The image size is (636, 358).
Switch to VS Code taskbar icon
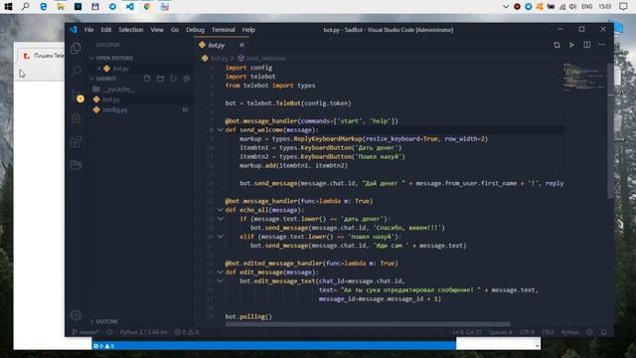tap(130, 7)
